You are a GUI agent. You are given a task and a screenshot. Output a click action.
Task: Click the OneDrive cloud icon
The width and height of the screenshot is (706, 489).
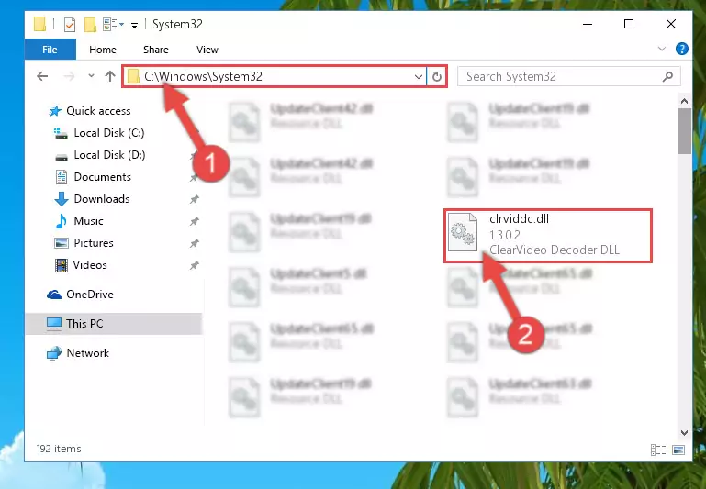click(x=54, y=295)
